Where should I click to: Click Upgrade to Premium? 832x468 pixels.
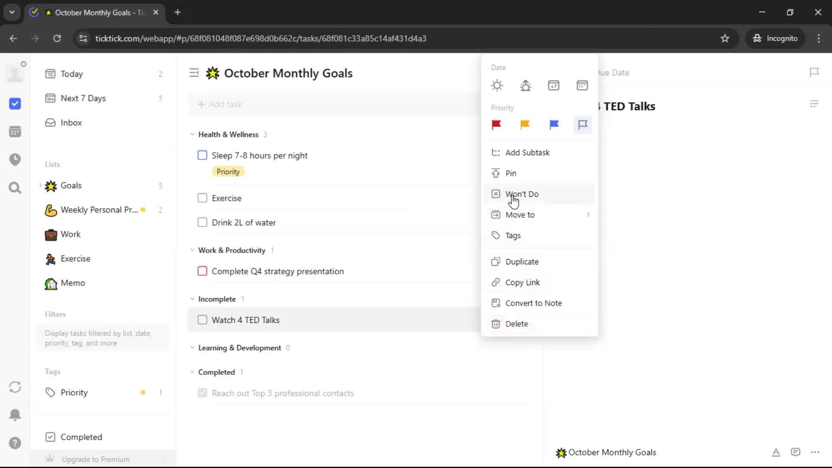point(95,459)
